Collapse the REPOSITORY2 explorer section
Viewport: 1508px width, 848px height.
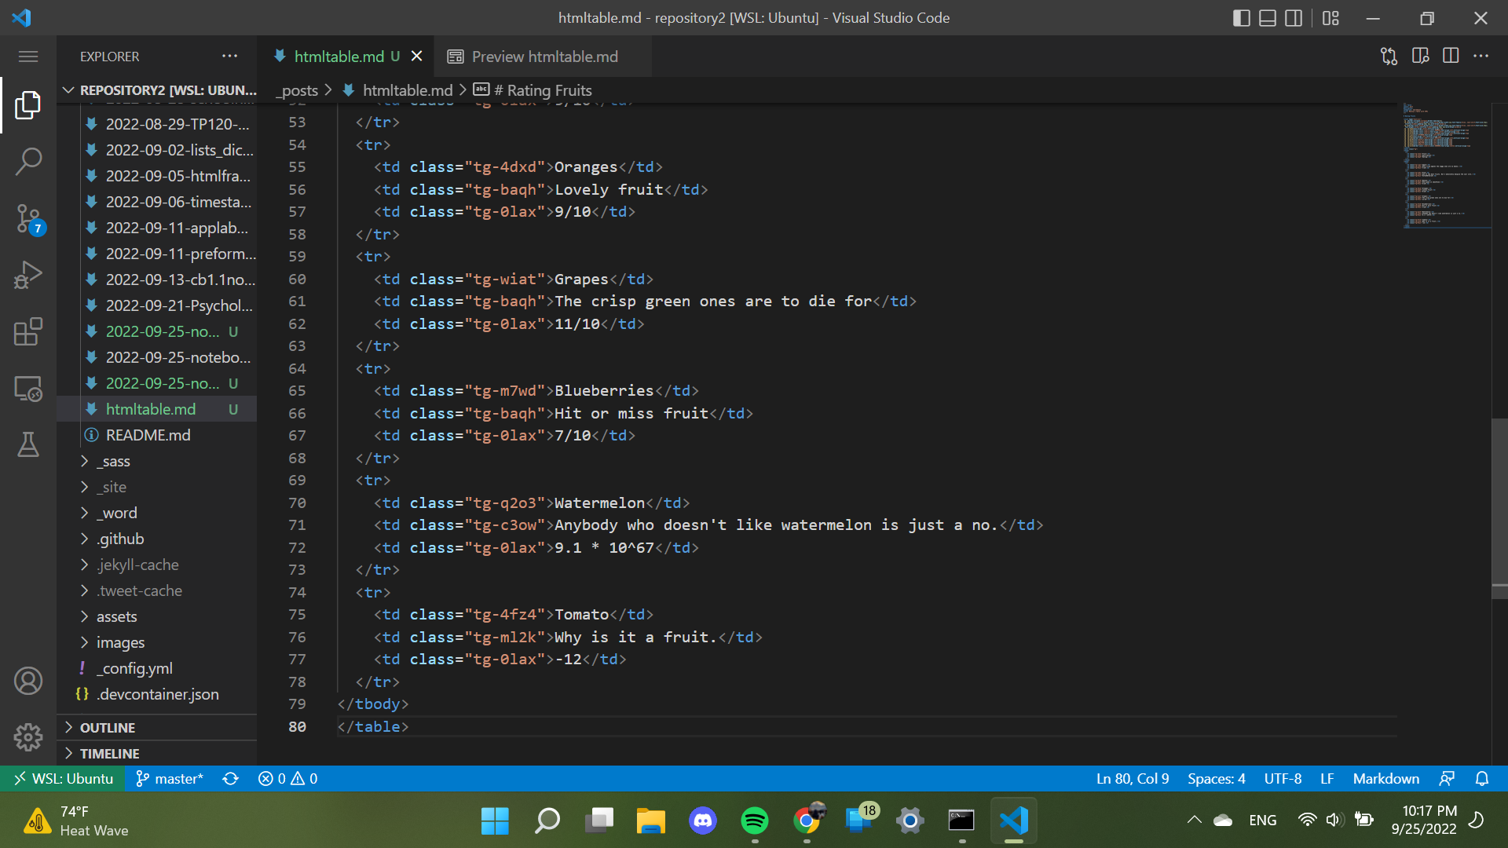pyautogui.click(x=157, y=90)
